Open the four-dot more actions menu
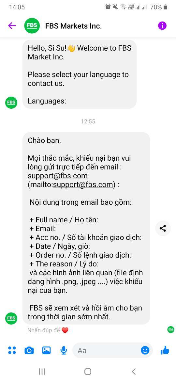 click(12, 350)
